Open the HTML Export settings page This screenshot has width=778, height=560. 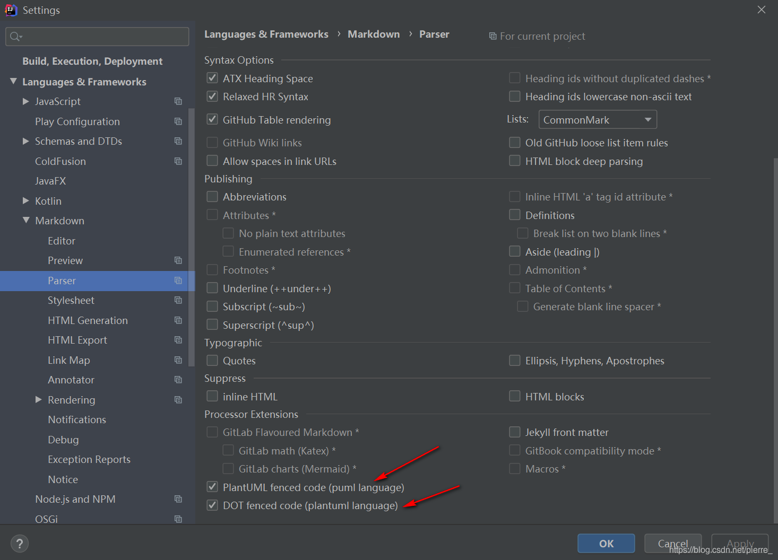(x=77, y=340)
